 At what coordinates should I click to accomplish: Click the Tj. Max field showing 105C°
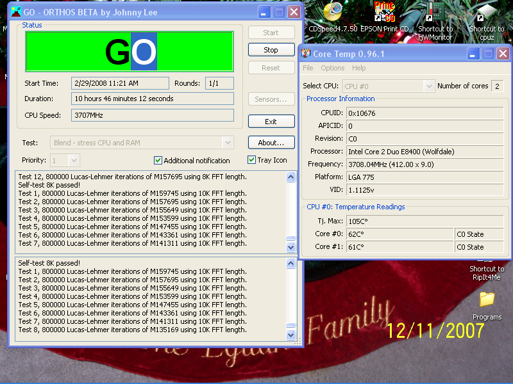425,221
